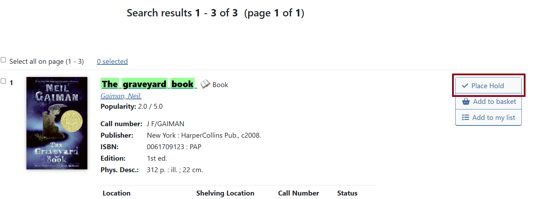
Task: Click the Call Number column header
Action: click(x=298, y=193)
